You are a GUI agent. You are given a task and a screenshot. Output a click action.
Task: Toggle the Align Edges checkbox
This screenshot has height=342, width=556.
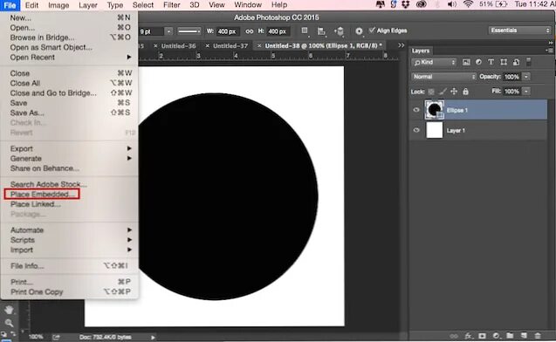click(372, 31)
